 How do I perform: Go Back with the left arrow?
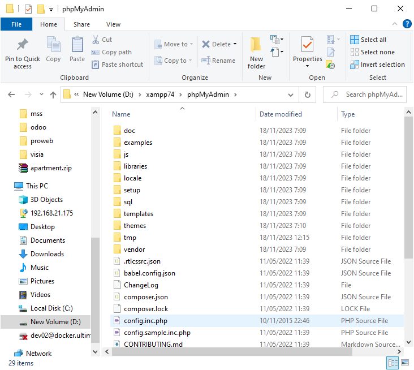click(x=11, y=94)
